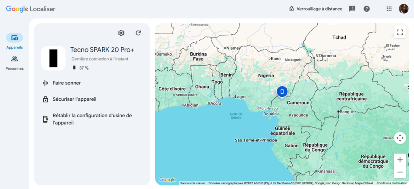Click Sao Tomé-et-Principe label

(256, 140)
